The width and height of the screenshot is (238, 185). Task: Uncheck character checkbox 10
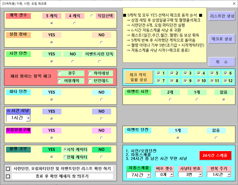[199, 81]
